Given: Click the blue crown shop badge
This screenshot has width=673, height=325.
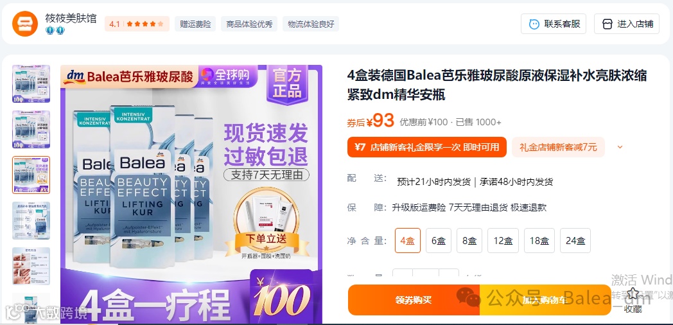Looking at the screenshot, I should click(55, 30).
